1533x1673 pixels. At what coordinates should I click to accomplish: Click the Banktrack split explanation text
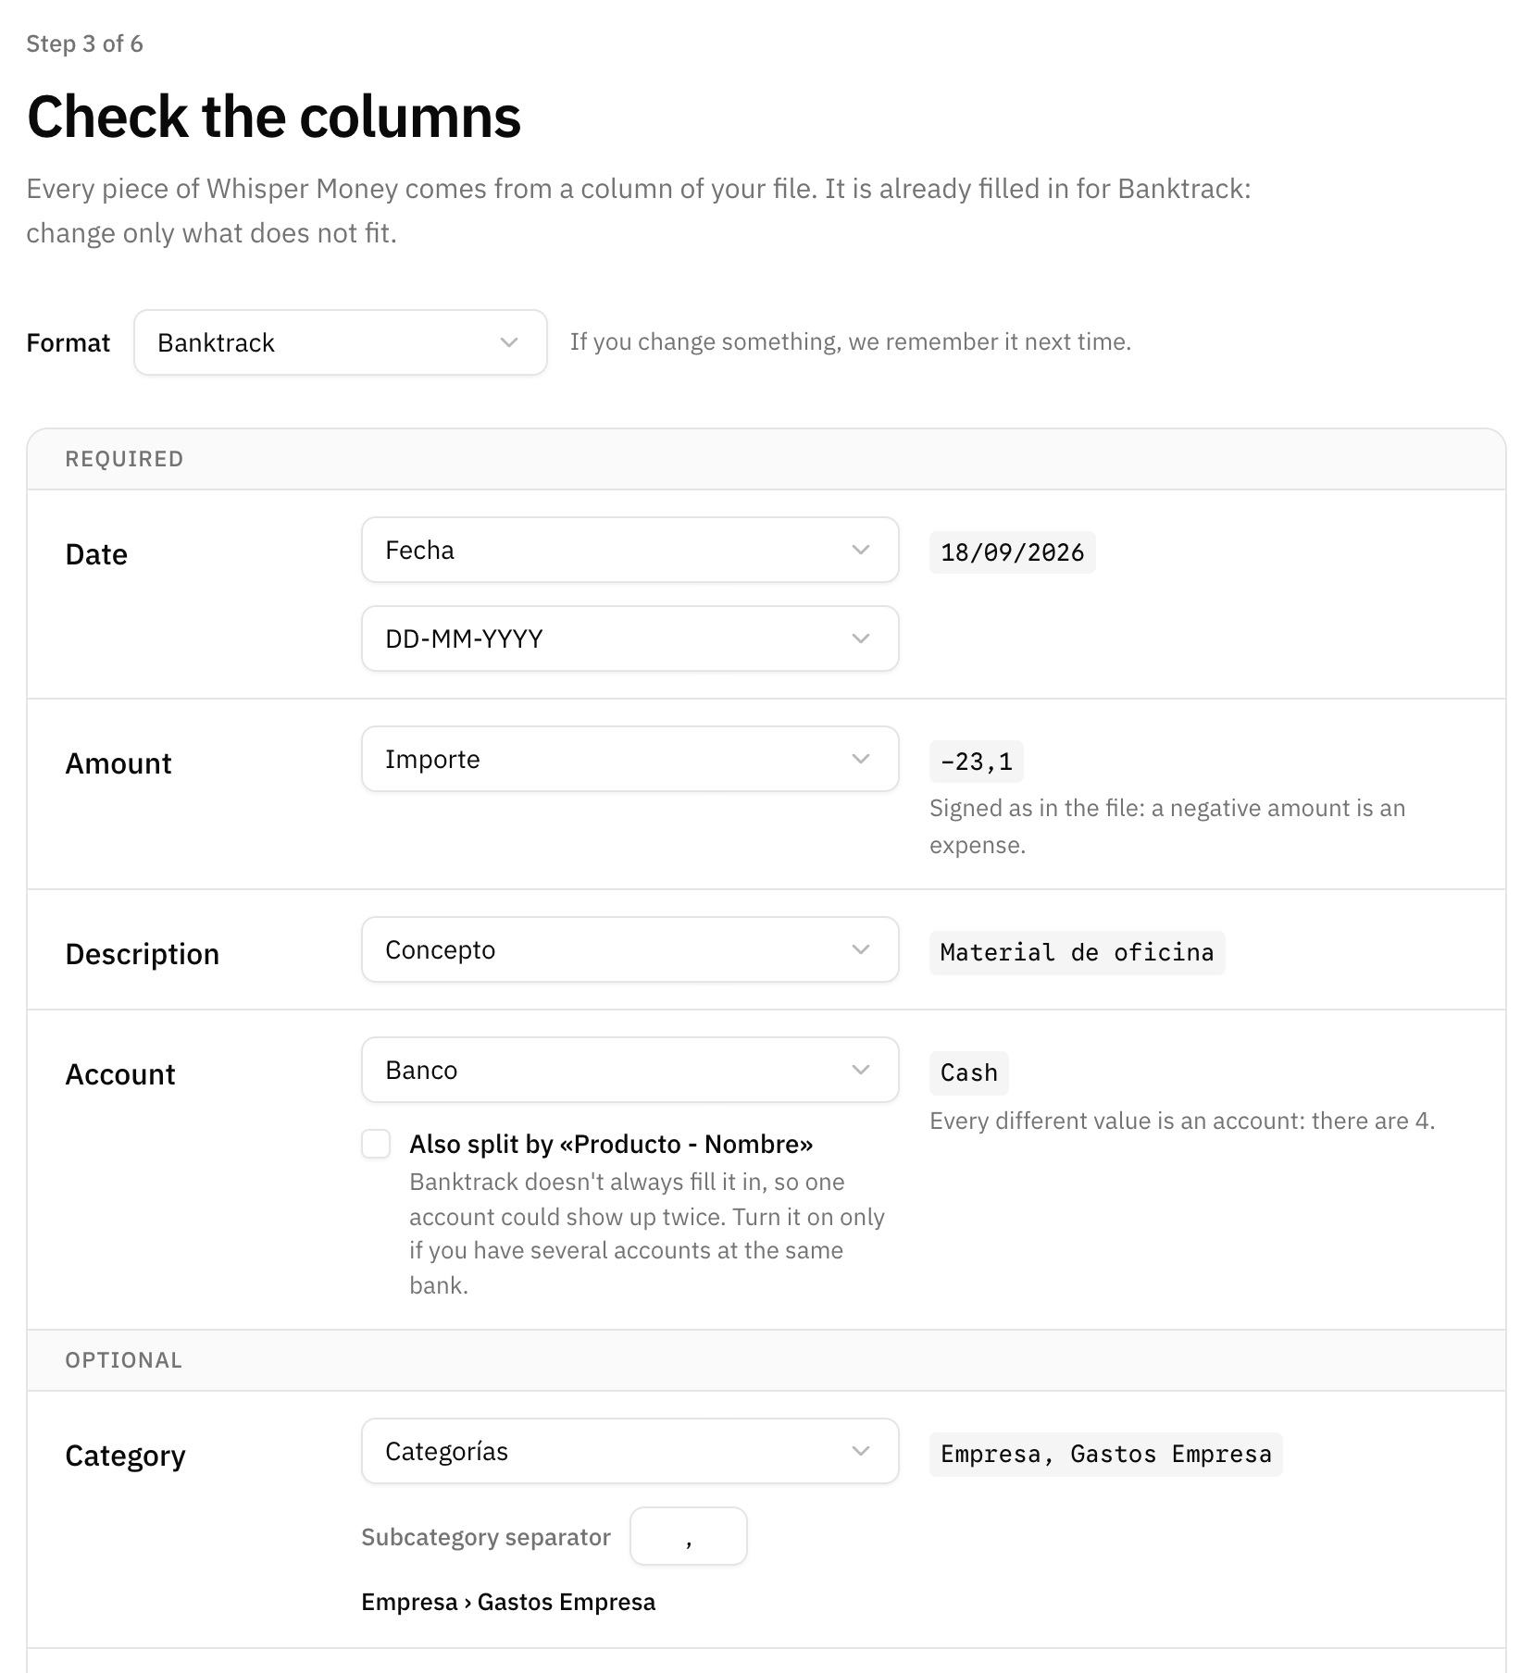[x=647, y=1233]
